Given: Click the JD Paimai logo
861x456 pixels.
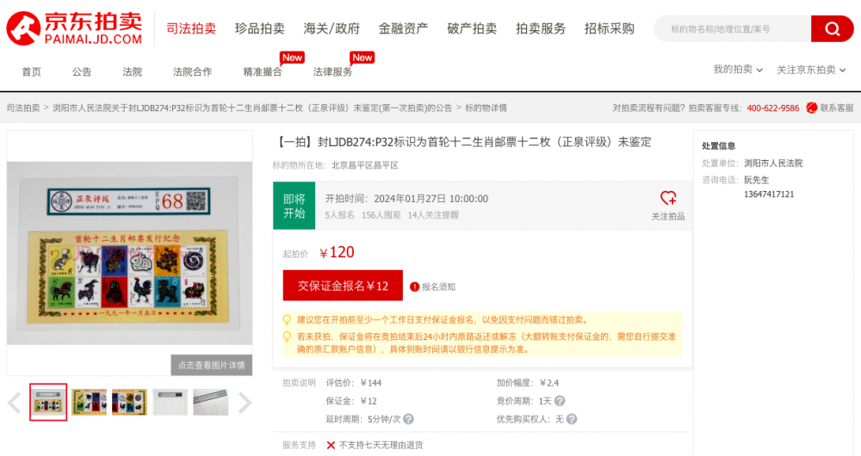Looking at the screenshot, I should pos(74,28).
